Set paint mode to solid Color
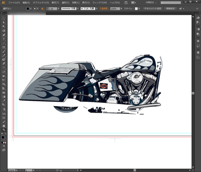 click(2, 143)
